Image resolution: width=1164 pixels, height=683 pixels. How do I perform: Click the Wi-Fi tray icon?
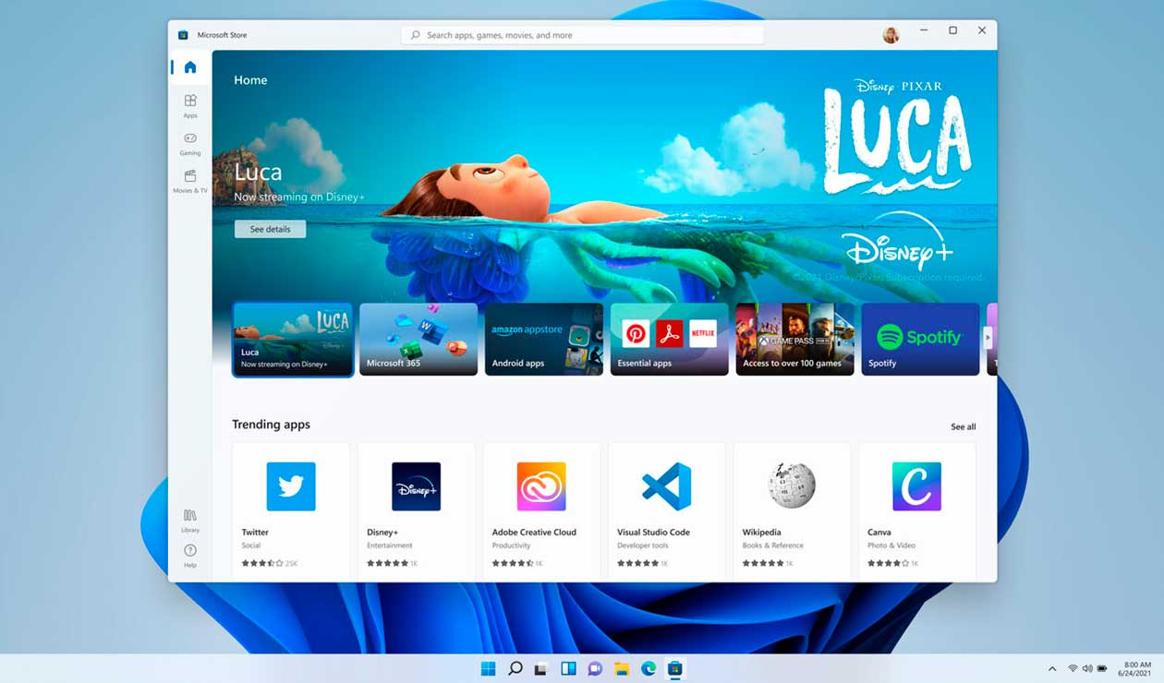point(1073,668)
